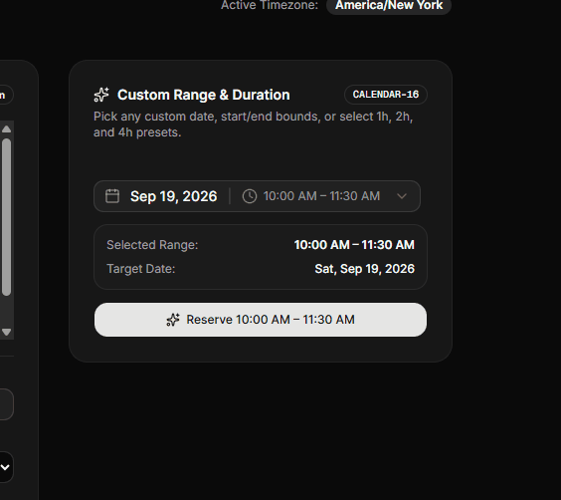Open the chevron dropdown at bottom left
This screenshot has width=561, height=500.
5,467
